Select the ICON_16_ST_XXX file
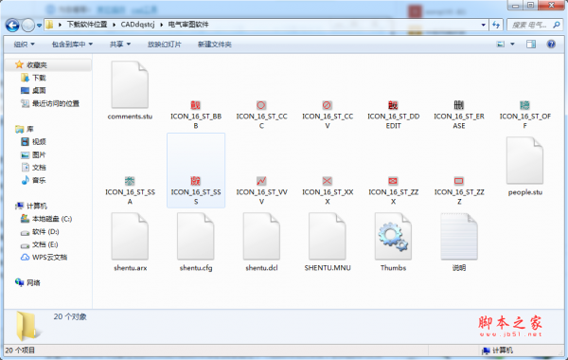Screen dimensions: 568x360 (x=328, y=190)
